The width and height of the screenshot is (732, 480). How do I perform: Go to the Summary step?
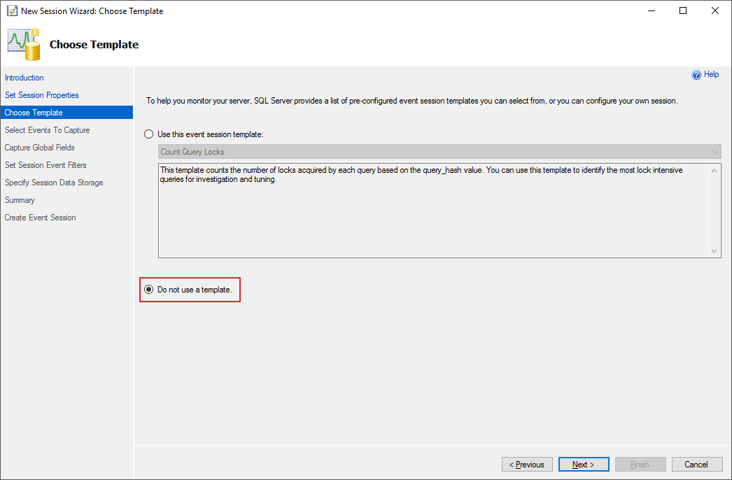pos(20,200)
